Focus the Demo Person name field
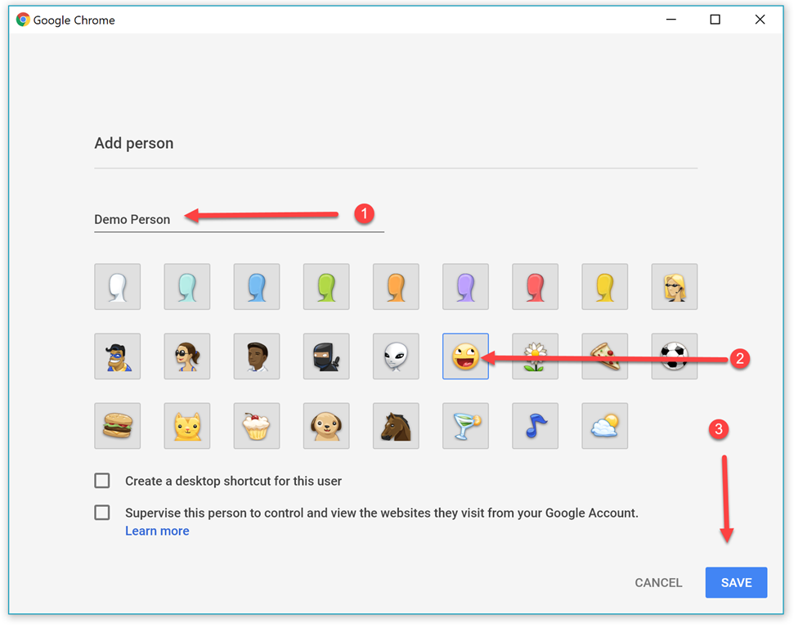Viewport: 794px width, 628px height. coord(239,220)
